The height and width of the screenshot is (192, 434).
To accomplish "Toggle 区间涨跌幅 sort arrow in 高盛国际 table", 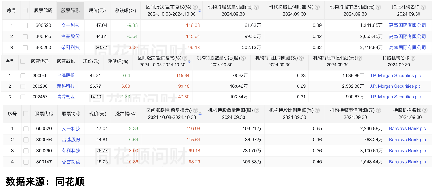I will 200,11.
